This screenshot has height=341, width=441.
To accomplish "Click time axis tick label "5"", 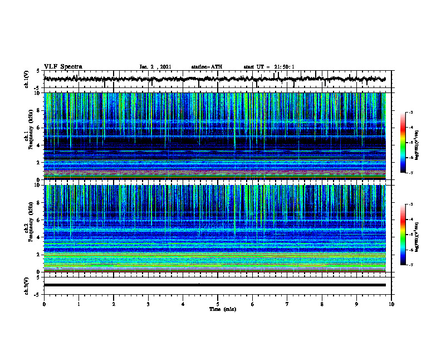I will tap(218, 304).
